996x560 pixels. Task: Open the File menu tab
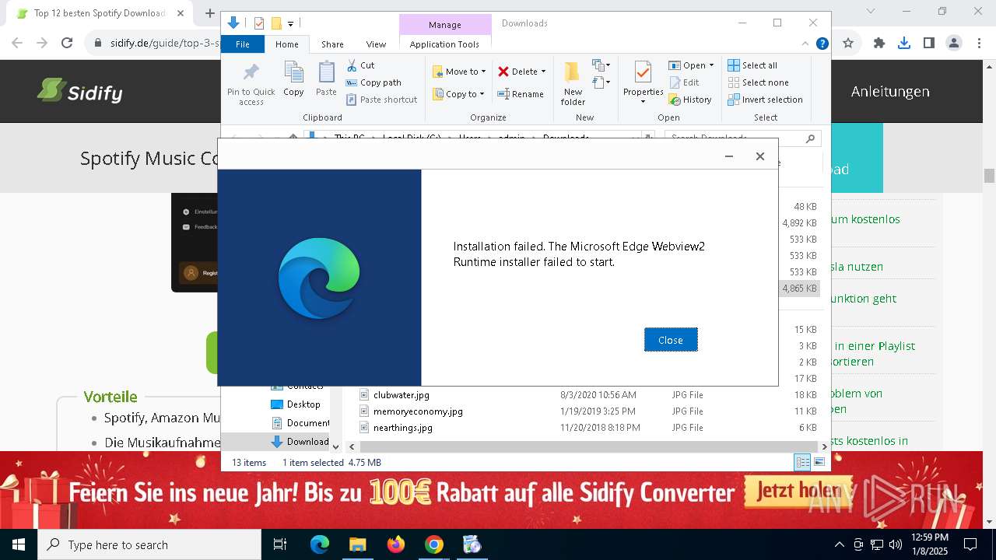coord(243,44)
